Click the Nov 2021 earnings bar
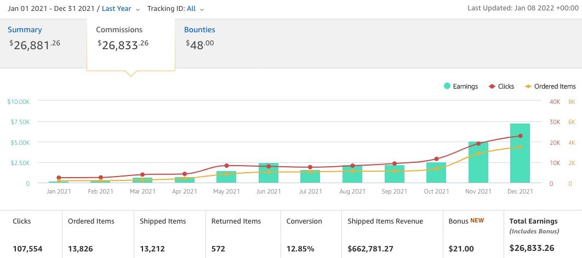This screenshot has width=582, height=258. coord(478,163)
